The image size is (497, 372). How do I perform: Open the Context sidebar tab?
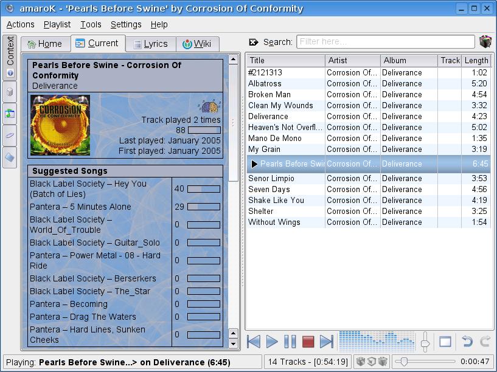tap(10, 57)
